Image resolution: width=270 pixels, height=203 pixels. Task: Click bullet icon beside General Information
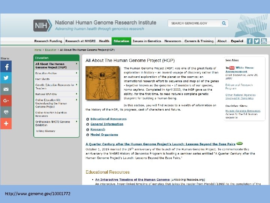point(87,124)
